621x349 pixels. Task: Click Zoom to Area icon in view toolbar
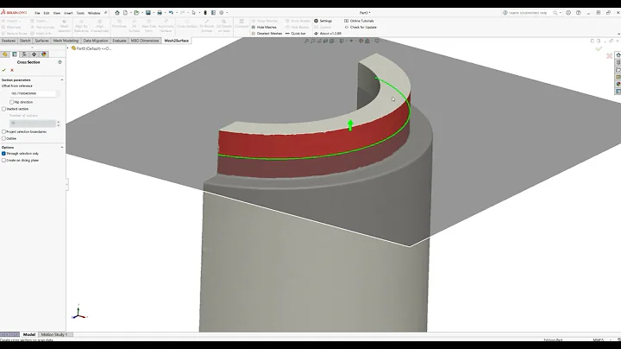pyautogui.click(x=313, y=41)
